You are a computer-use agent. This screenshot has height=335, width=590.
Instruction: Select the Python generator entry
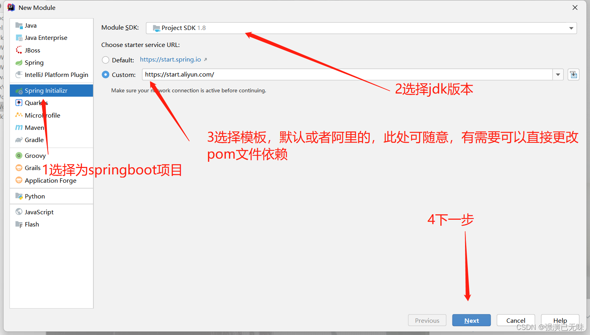[x=35, y=196]
